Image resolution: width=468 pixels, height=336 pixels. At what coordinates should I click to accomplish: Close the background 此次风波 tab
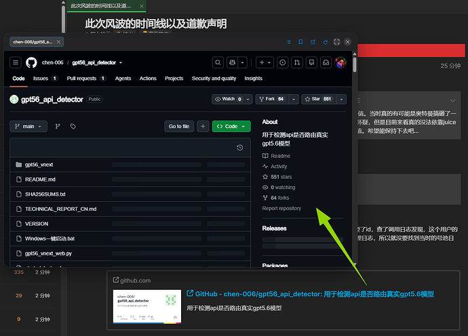pyautogui.click(x=142, y=6)
